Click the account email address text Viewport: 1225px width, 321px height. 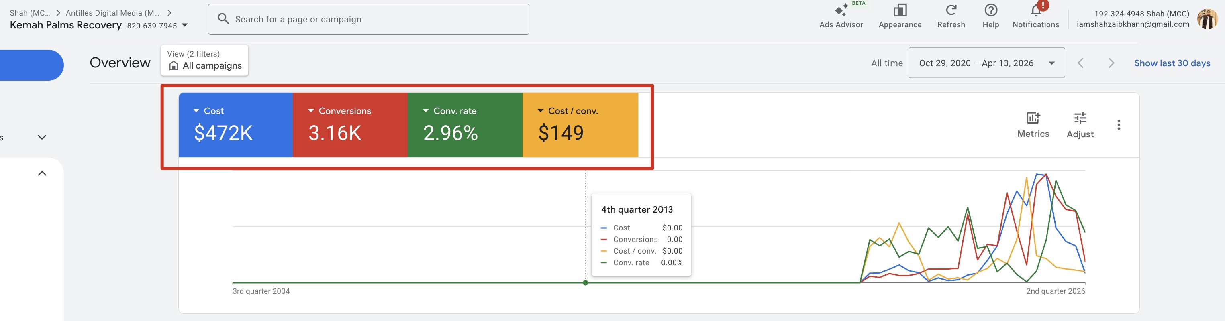(1133, 24)
